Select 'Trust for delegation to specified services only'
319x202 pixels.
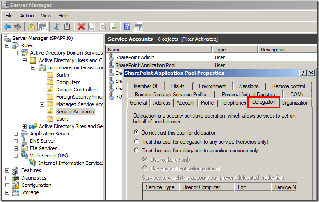[x=137, y=151]
